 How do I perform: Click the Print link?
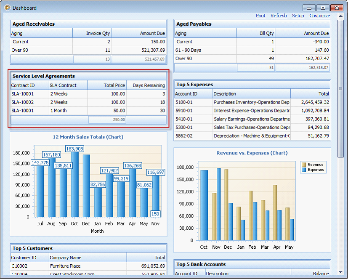[260, 16]
